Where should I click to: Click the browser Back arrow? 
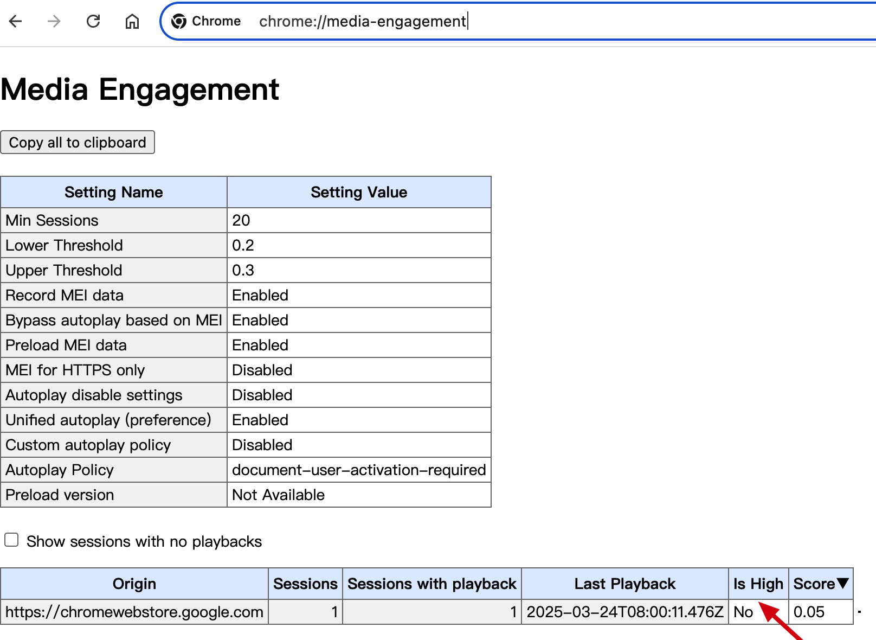16,21
